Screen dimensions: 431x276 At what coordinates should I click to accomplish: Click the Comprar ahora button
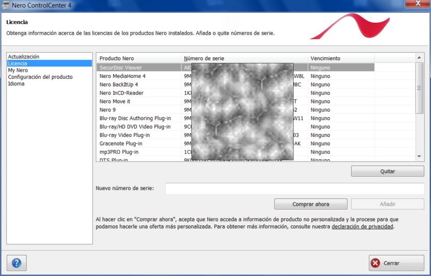311,204
